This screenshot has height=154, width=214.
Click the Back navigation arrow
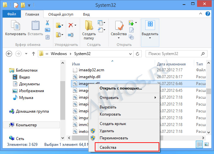click(9, 54)
